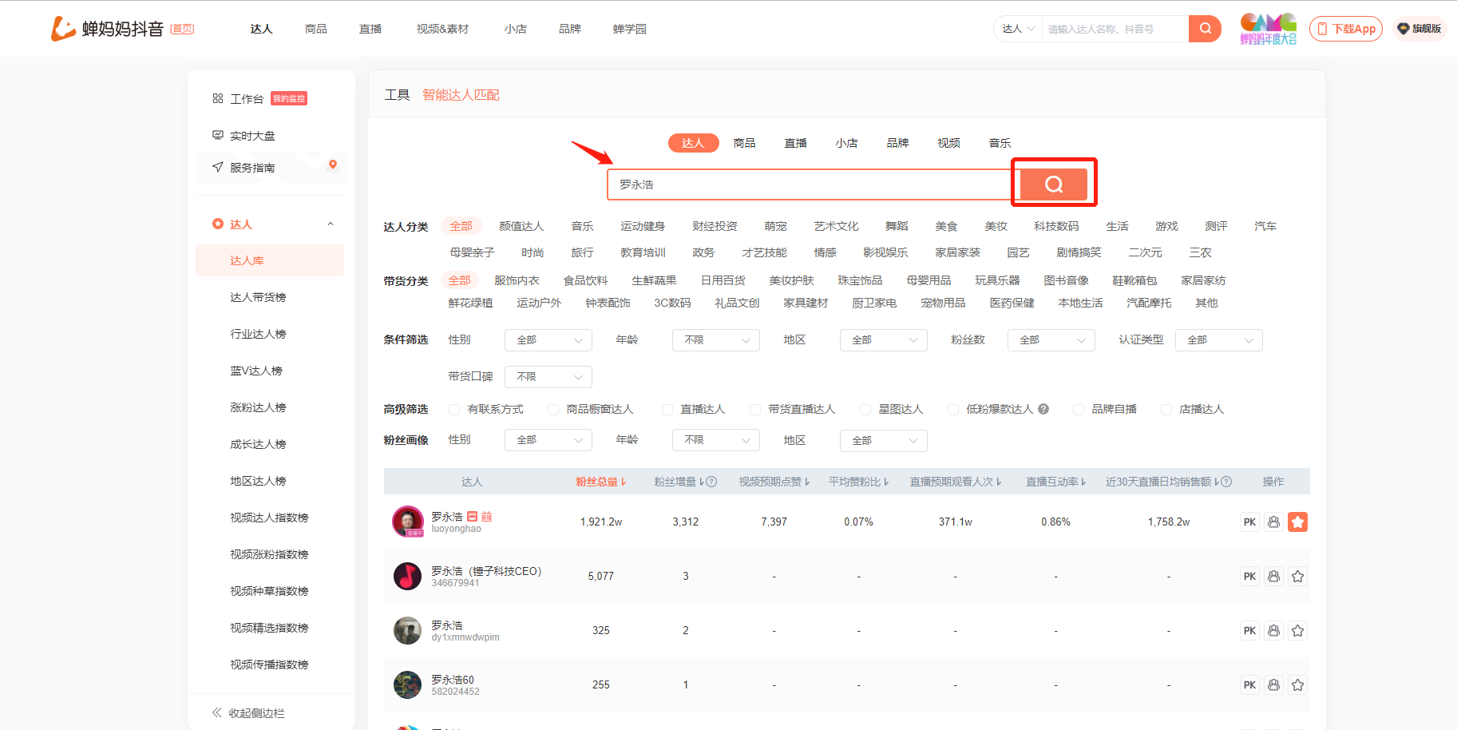Switch to 音乐 search tab
The image size is (1457, 730).
click(x=1000, y=143)
